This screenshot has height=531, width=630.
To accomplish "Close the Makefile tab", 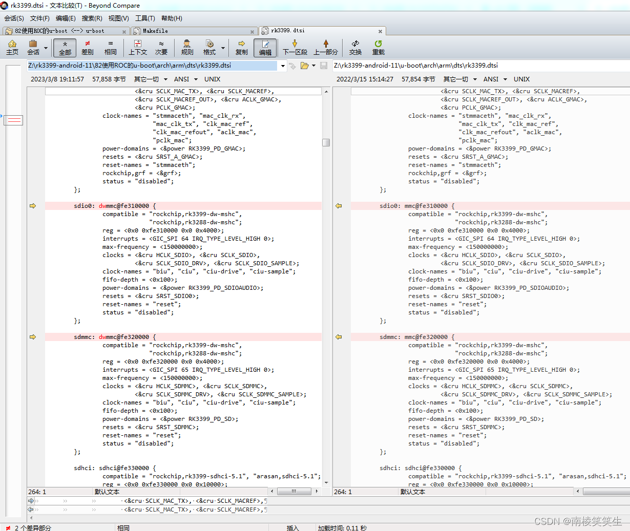I will point(251,31).
